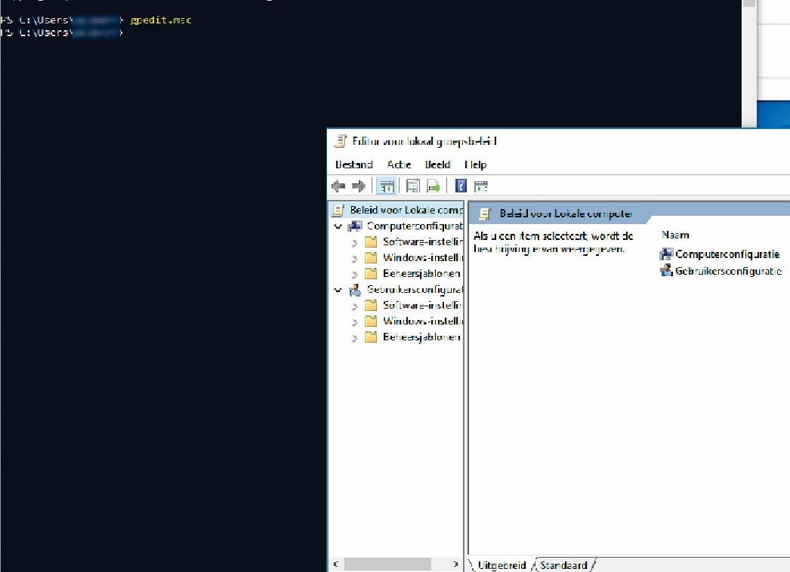The image size is (790, 572).
Task: Select Beheersjablonen label under Computerconfiguratie
Action: pos(421,273)
